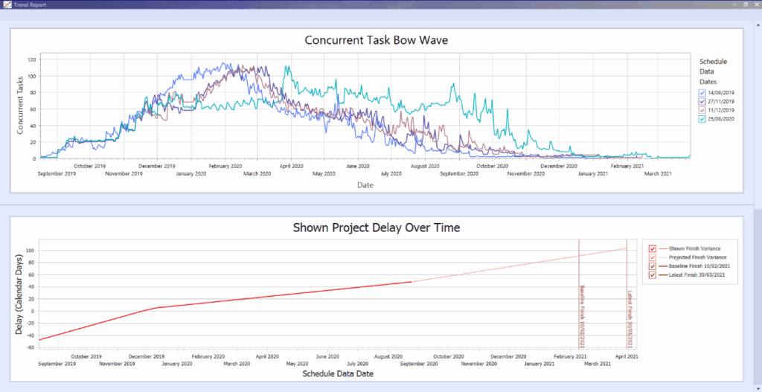Disable the 25/08/2020 teal series checkbox
This screenshot has height=392, width=762.
click(702, 119)
